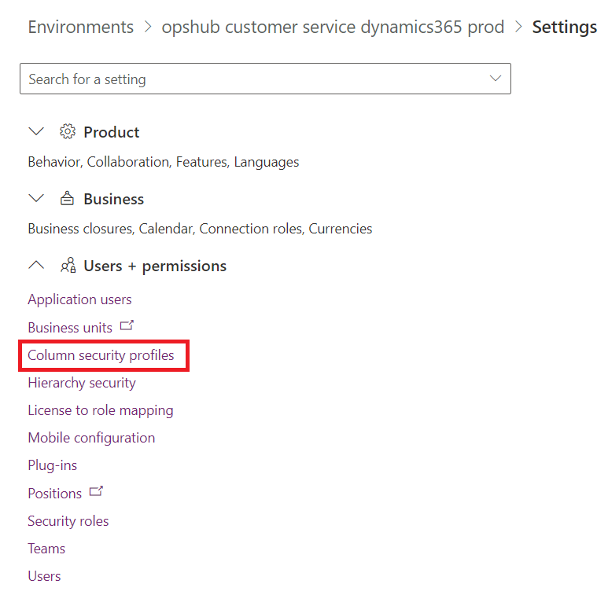Open Application users
The image size is (608, 595).
tap(79, 299)
